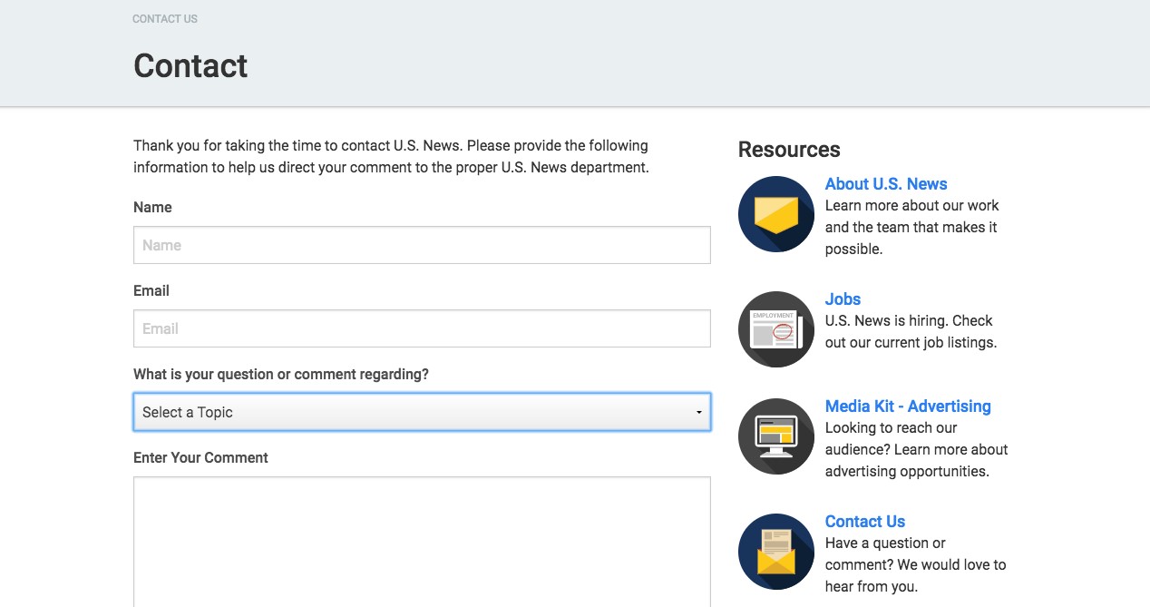
Task: Click the About U.S. News flag icon
Action: [776, 214]
